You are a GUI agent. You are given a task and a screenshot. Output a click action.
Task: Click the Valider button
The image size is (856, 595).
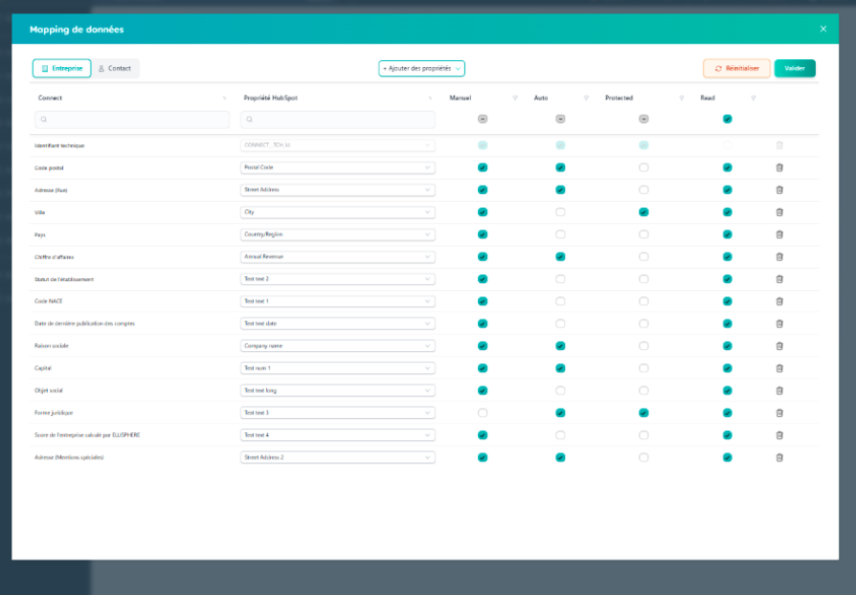794,68
